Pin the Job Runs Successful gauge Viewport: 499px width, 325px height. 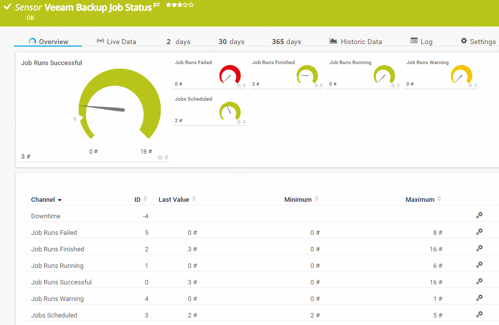point(166,157)
